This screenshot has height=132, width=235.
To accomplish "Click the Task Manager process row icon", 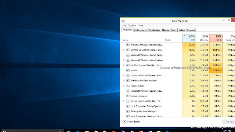I will [128, 86].
